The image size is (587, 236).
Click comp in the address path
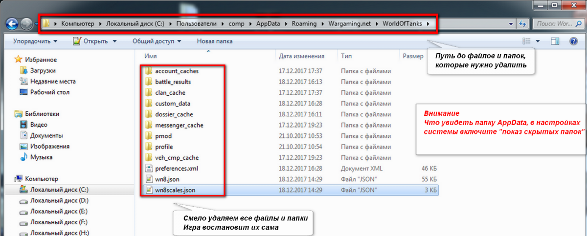coord(235,23)
